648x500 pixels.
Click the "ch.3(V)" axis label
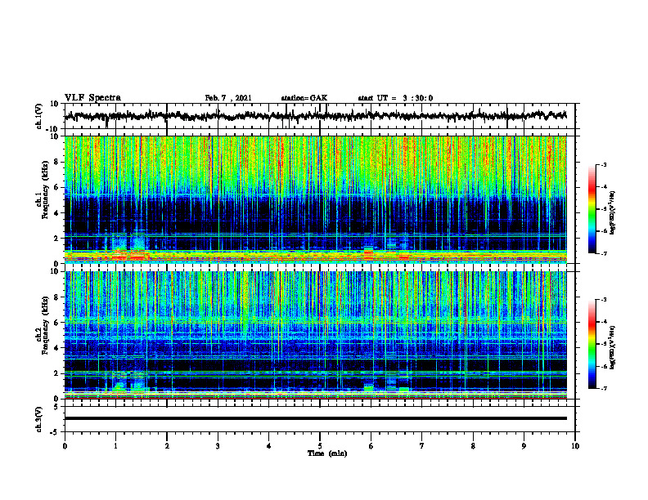pos(38,419)
